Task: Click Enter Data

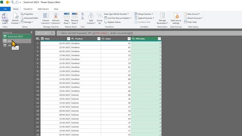Action: (x=191, y=22)
